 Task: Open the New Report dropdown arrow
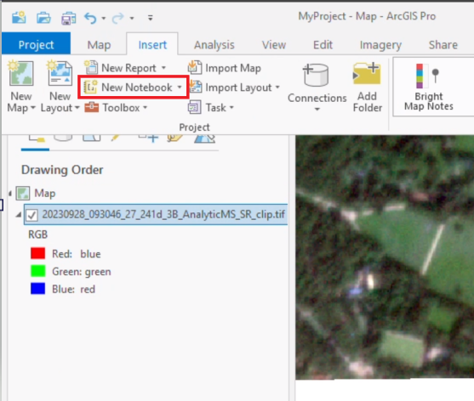click(x=163, y=68)
